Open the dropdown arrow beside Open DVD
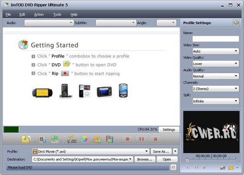 [34, 141]
